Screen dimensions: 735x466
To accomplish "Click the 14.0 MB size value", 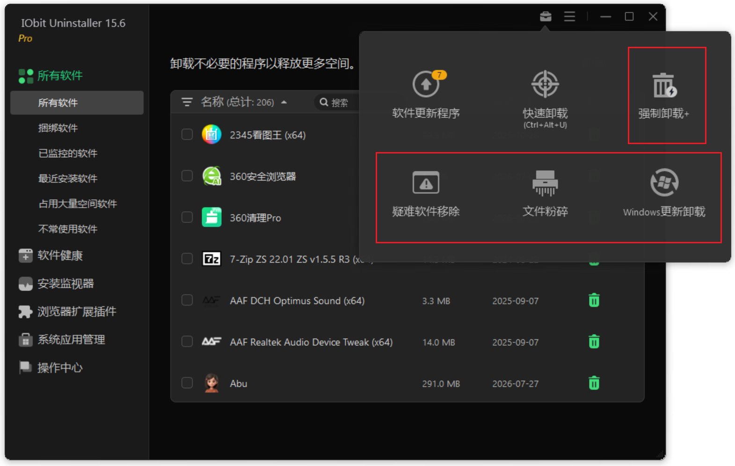I will pyautogui.click(x=438, y=342).
